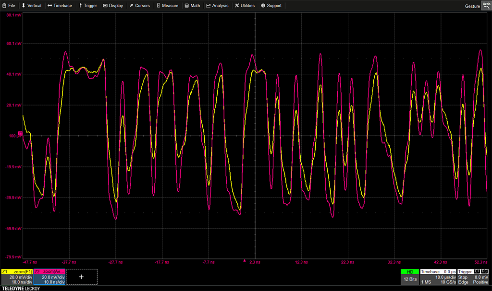Toggle the green HD 12 Bits indicator

[x=409, y=277]
